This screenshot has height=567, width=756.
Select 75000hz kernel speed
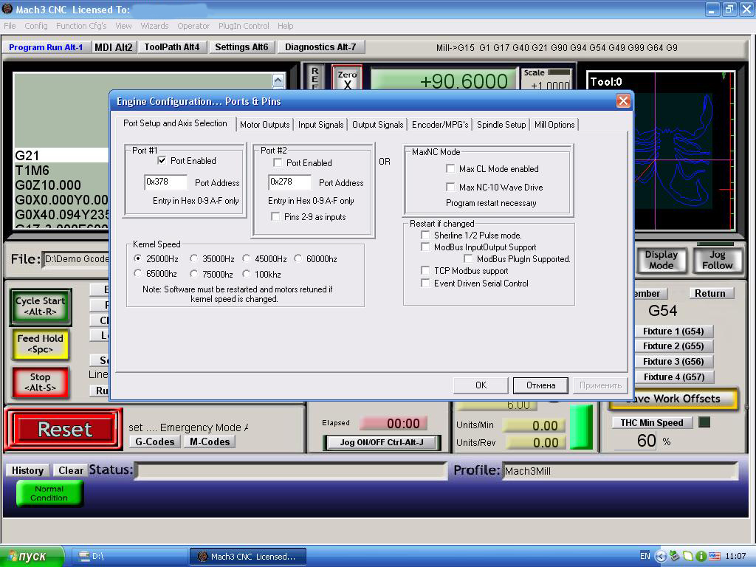tap(194, 274)
